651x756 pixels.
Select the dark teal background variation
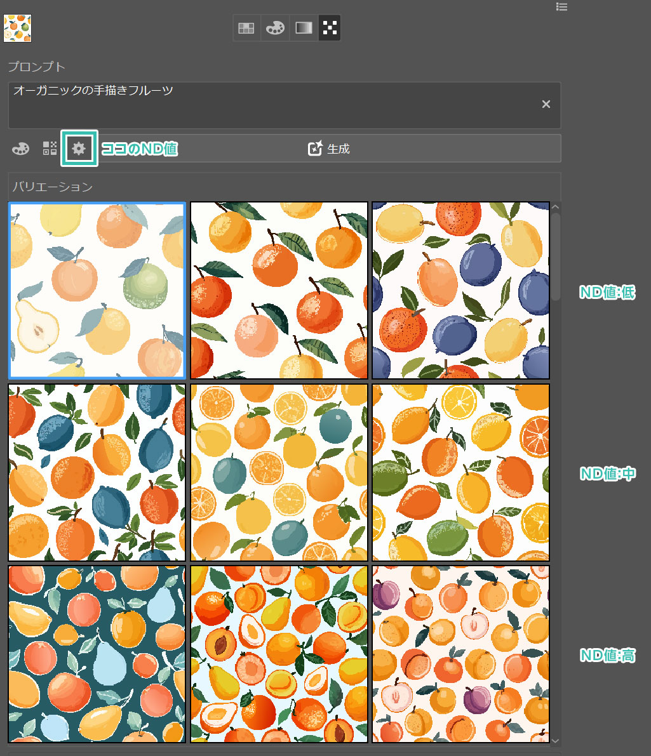97,654
